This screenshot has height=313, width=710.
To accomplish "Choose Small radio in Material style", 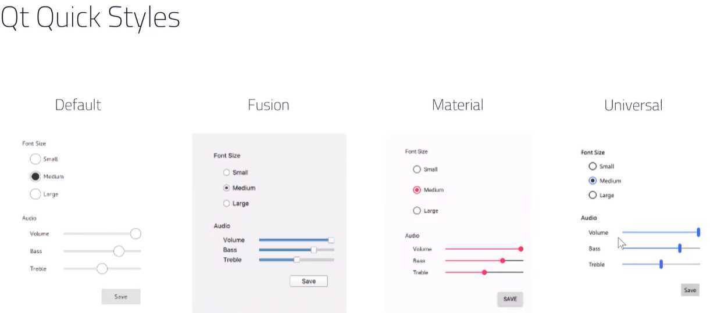I will [x=416, y=170].
